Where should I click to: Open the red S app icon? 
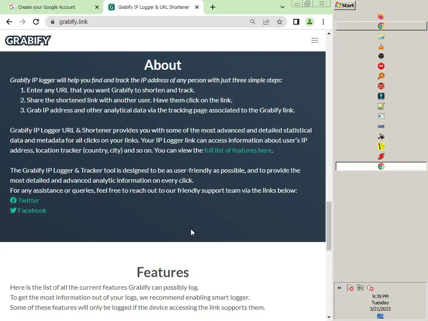pos(381,156)
